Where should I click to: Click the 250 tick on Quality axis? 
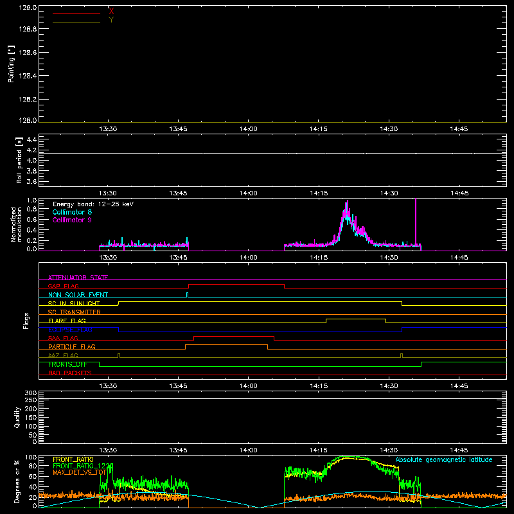click(30, 400)
